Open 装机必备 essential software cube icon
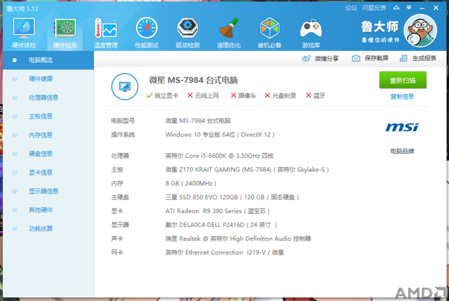The image size is (449, 301). [x=269, y=32]
